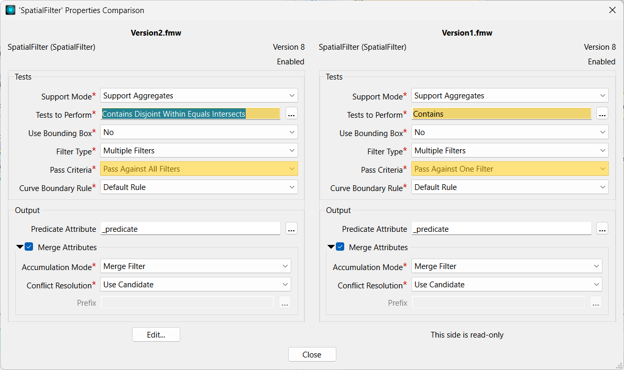The height and width of the screenshot is (370, 624).
Task: Open Version2 Tests to Perform ellipsis button
Action: click(291, 114)
